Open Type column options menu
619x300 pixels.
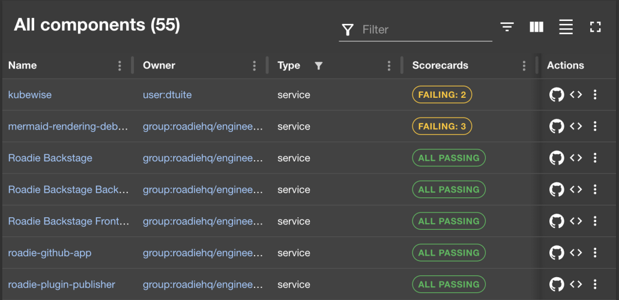click(x=389, y=65)
